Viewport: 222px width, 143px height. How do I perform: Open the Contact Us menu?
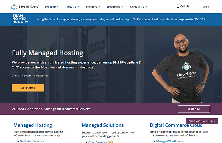138,7
